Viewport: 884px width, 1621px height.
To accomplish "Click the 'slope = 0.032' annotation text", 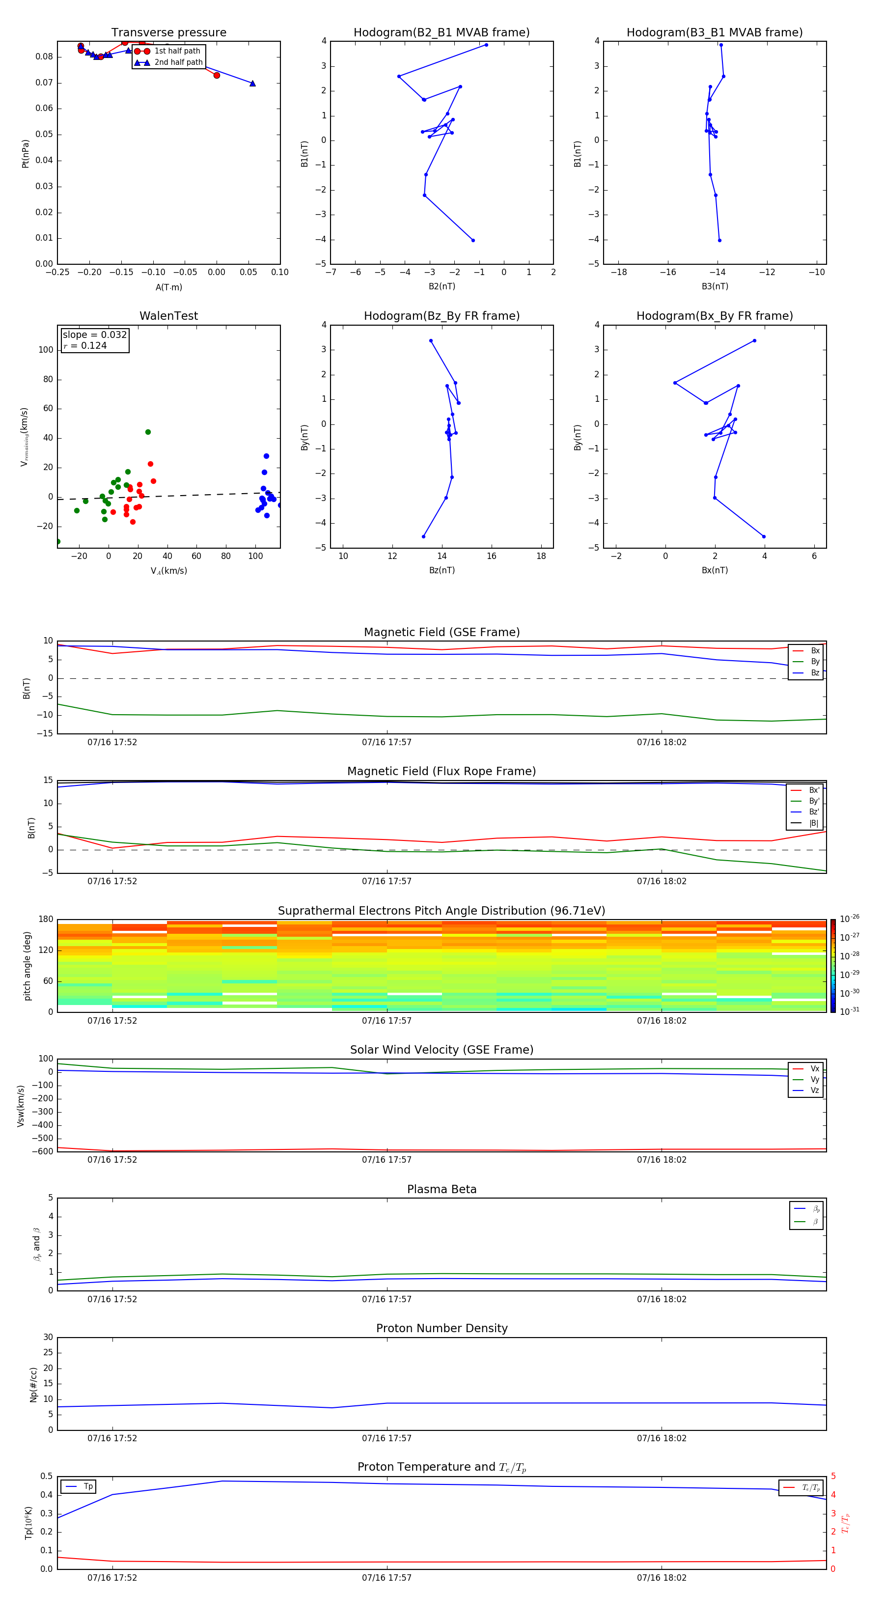I will [95, 335].
